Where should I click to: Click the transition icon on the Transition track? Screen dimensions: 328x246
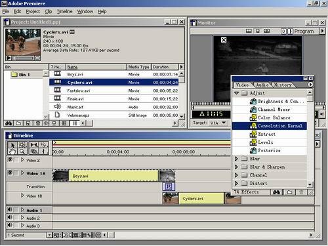169,186
